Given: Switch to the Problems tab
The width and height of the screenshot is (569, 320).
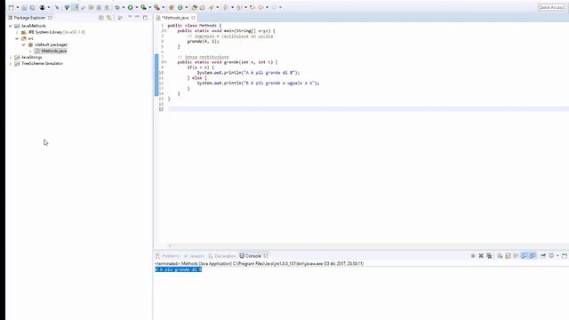Looking at the screenshot, I should pos(168,256).
